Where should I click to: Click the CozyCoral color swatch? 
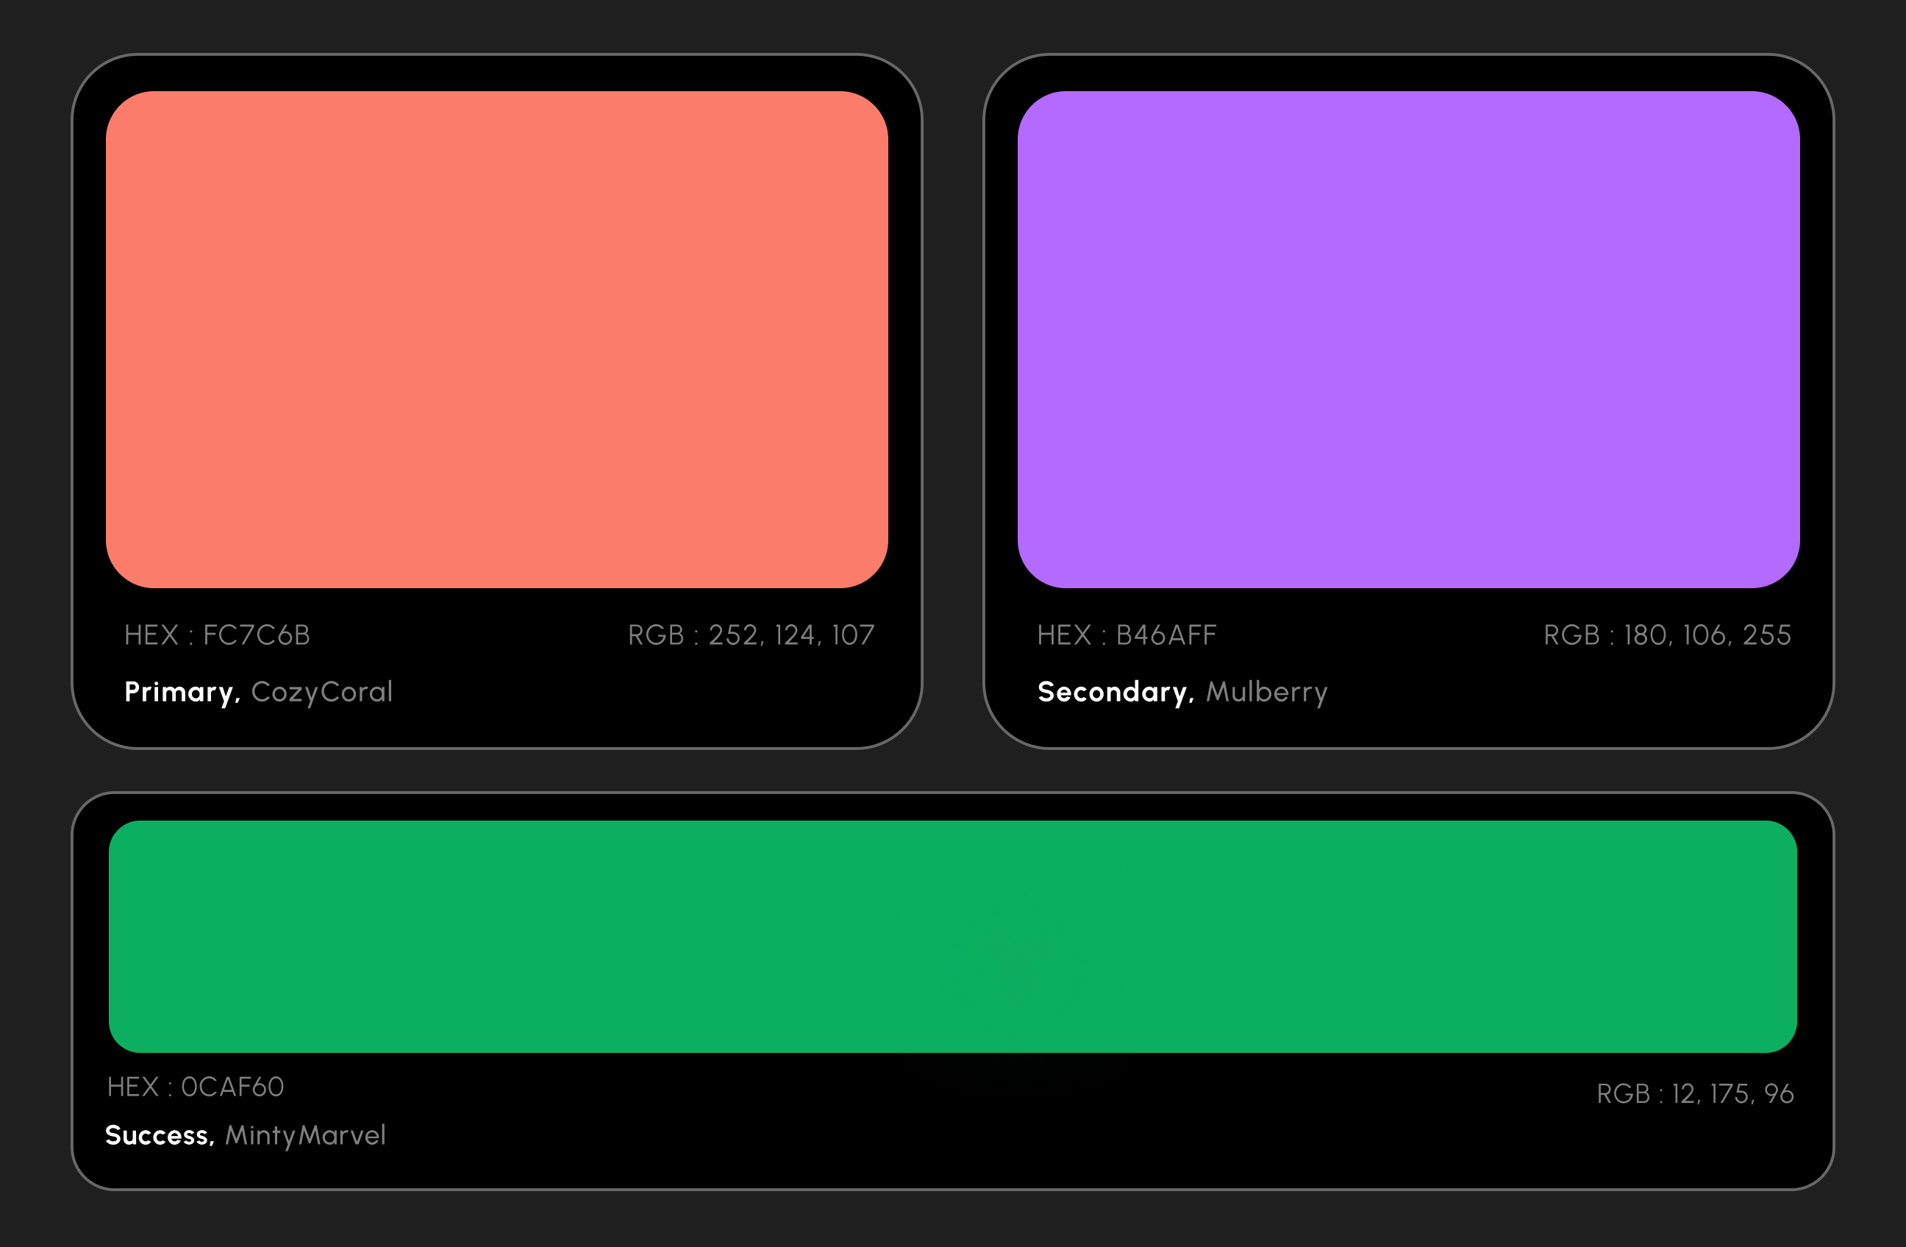tap(496, 339)
